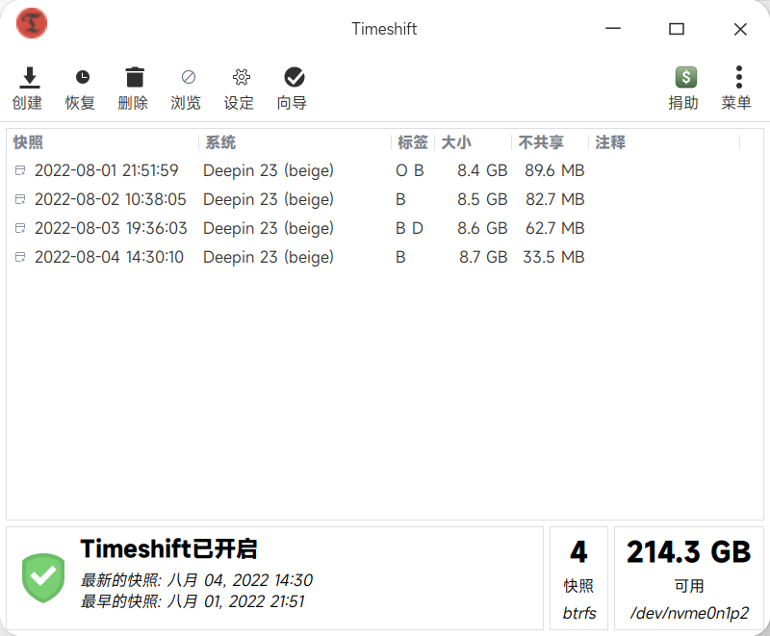This screenshot has width=770, height=636.
Task: Select snapshot 2022-08-03 19:36:03
Action: (111, 228)
